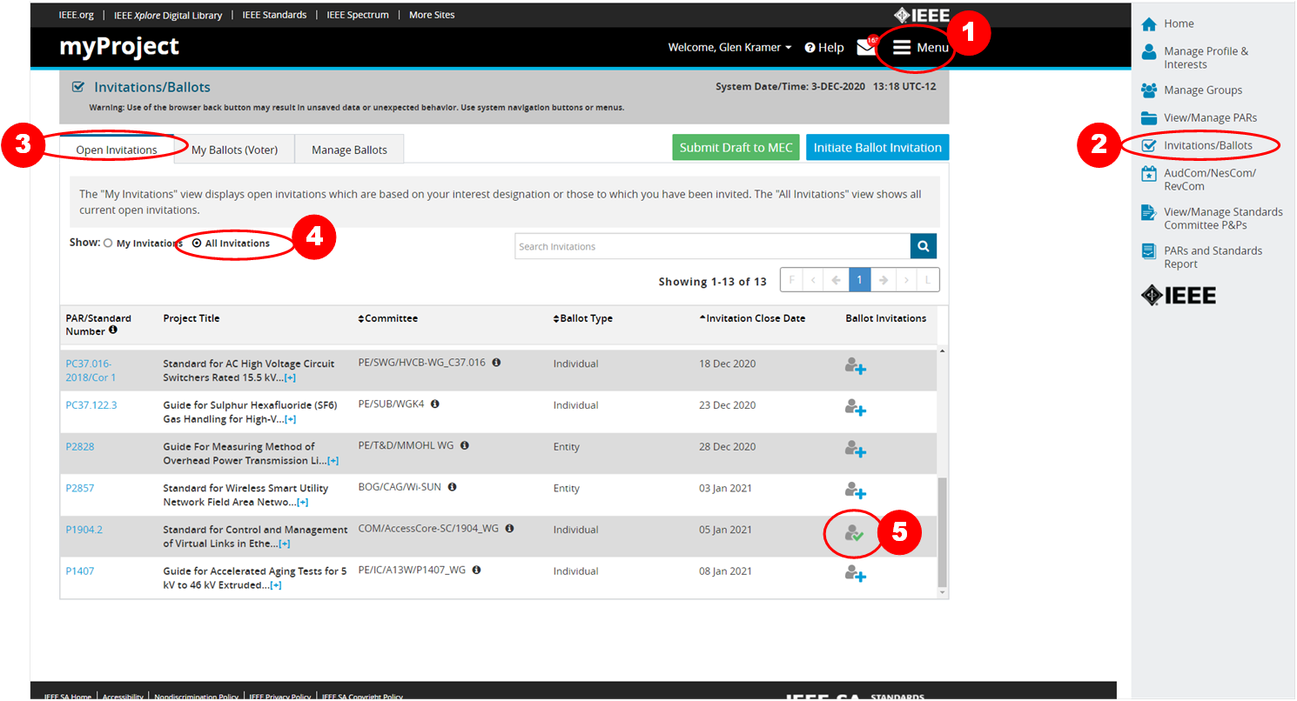The height and width of the screenshot is (701, 1297).
Task: Click info icon next to PE/IC/A13W/P1407_WG
Action: click(476, 571)
